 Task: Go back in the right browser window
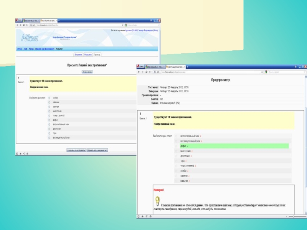pos(139,72)
